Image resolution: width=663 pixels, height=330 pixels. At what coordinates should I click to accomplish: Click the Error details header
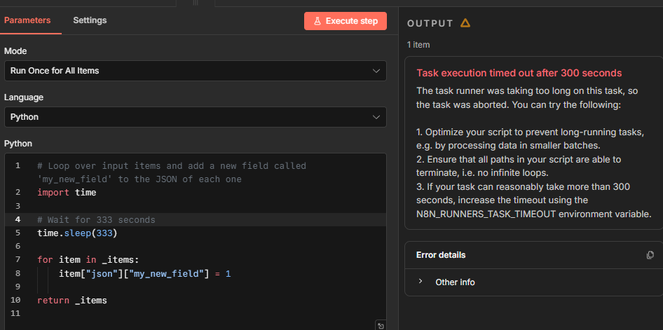(x=441, y=255)
